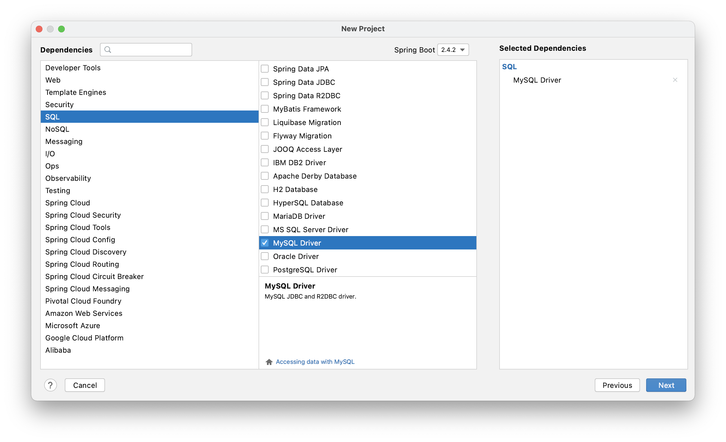Focus the dependencies search field
Screen dimensions: 726x442
tap(150, 50)
